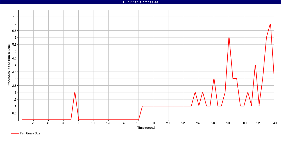This screenshot has width=281, height=142.
Task: Click the y-axis tick label 3.5
Action: pos(15,72)
